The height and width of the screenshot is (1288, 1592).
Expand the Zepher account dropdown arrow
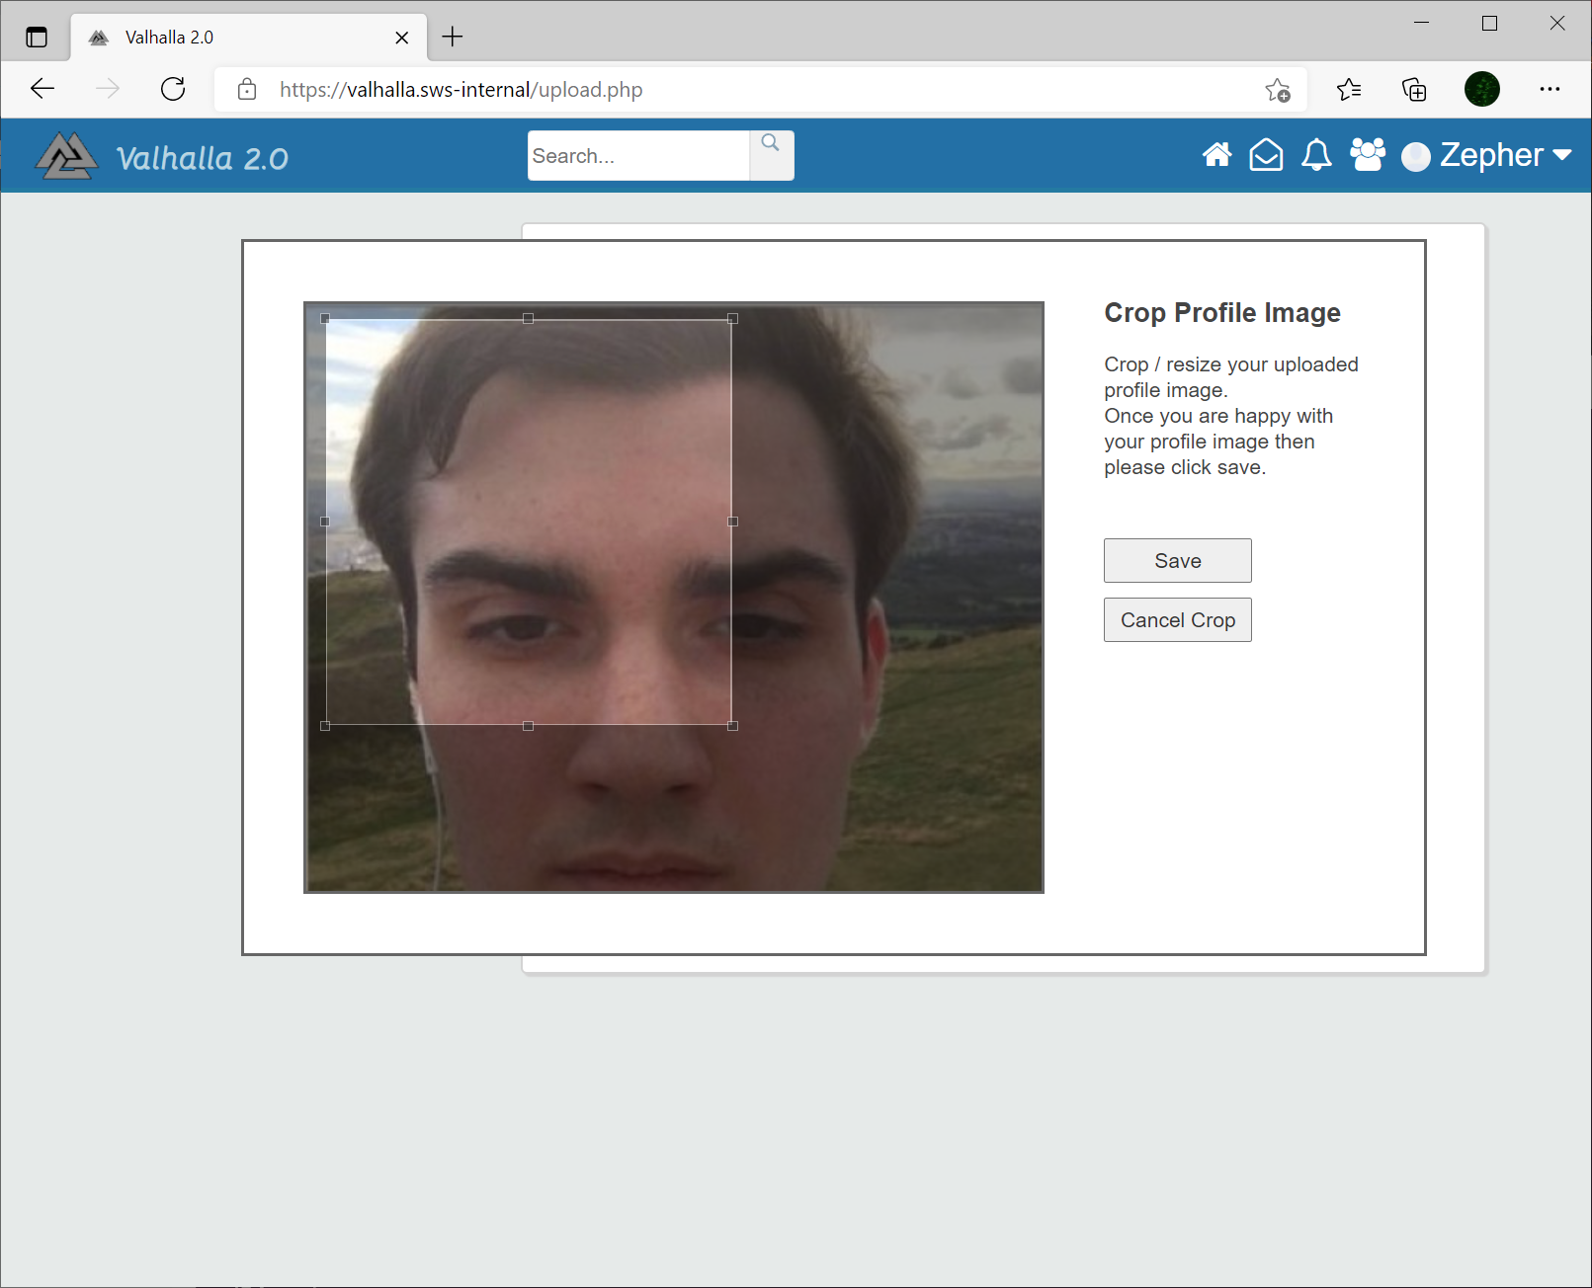1562,155
